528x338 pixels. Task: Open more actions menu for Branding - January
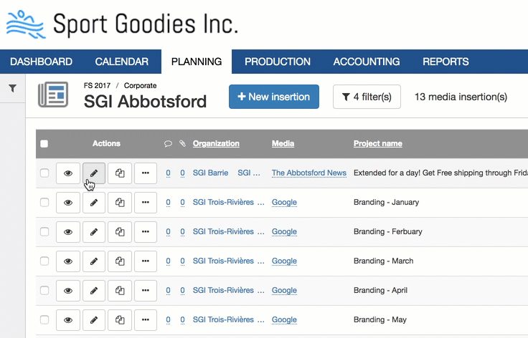click(x=146, y=203)
